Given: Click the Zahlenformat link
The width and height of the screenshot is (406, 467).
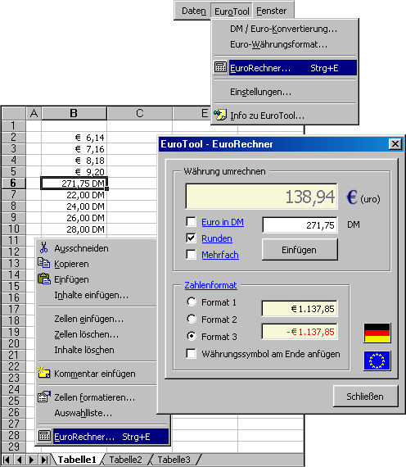Looking at the screenshot, I should pos(210,285).
